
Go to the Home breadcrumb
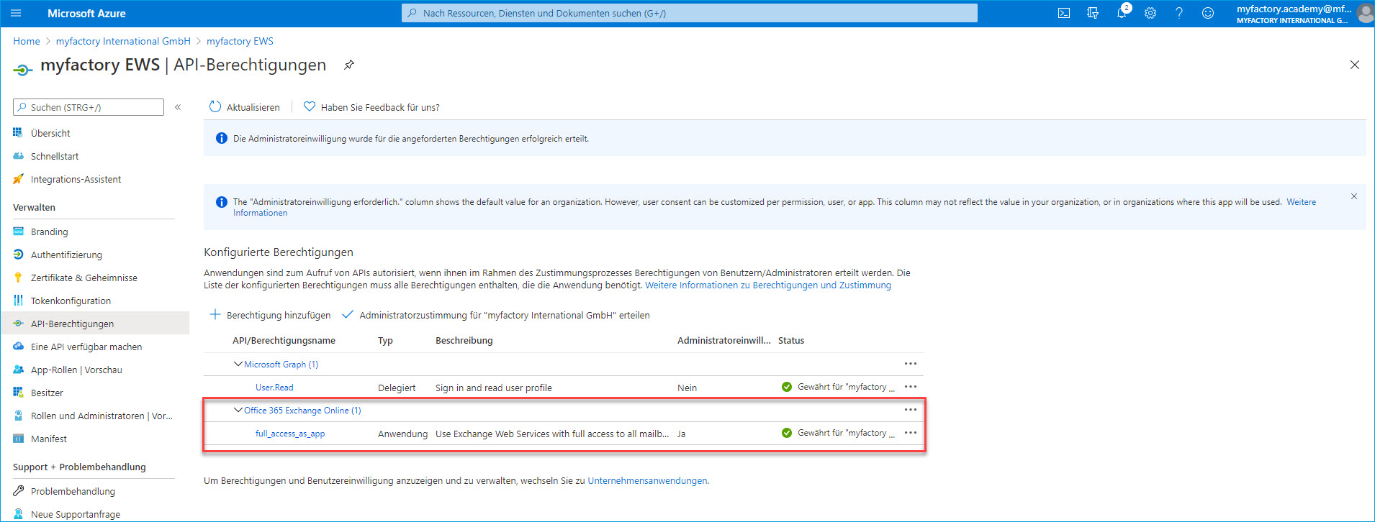pyautogui.click(x=27, y=41)
